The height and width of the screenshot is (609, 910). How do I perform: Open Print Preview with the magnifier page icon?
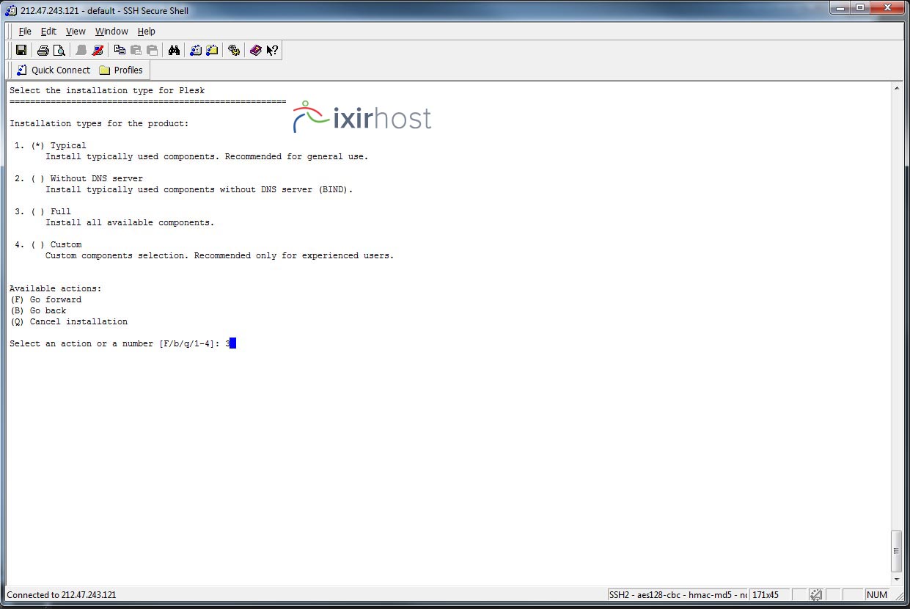(x=59, y=51)
